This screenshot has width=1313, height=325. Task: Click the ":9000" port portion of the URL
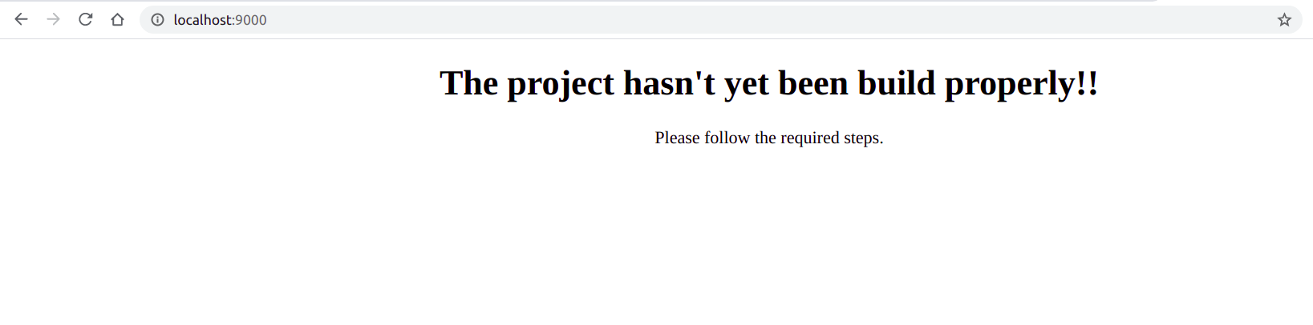click(x=250, y=20)
